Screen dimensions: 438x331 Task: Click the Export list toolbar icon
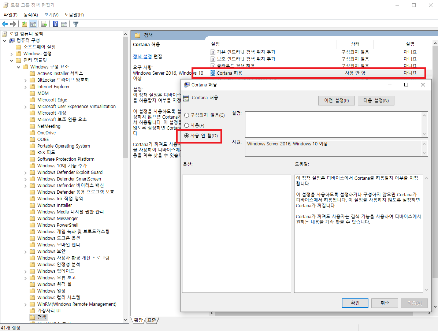click(x=44, y=24)
